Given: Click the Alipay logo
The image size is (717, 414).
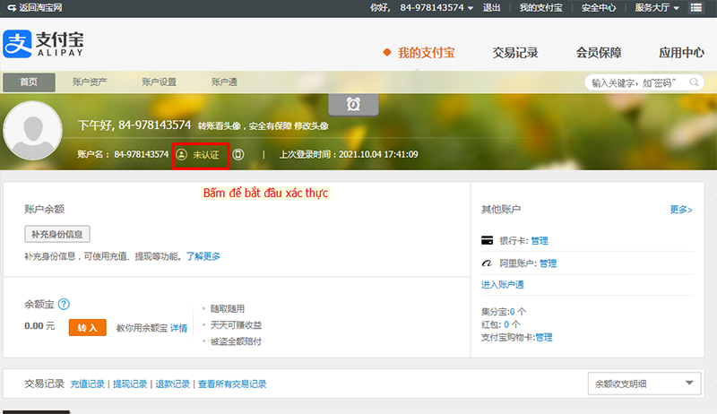Looking at the screenshot, I should click(x=43, y=44).
